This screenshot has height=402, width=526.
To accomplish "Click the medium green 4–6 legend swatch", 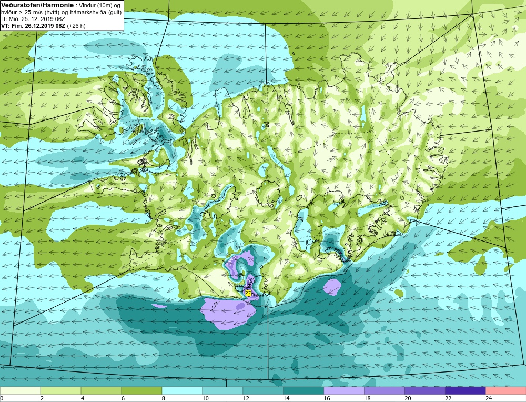I will coord(101,391).
